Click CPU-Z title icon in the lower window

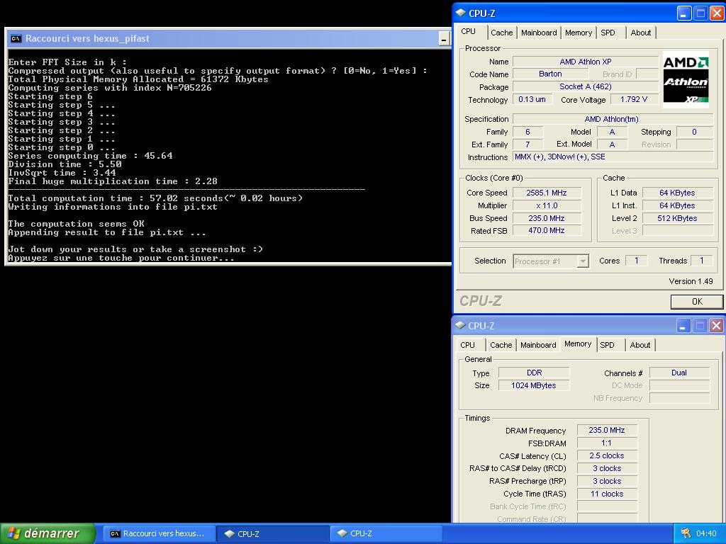(x=459, y=325)
